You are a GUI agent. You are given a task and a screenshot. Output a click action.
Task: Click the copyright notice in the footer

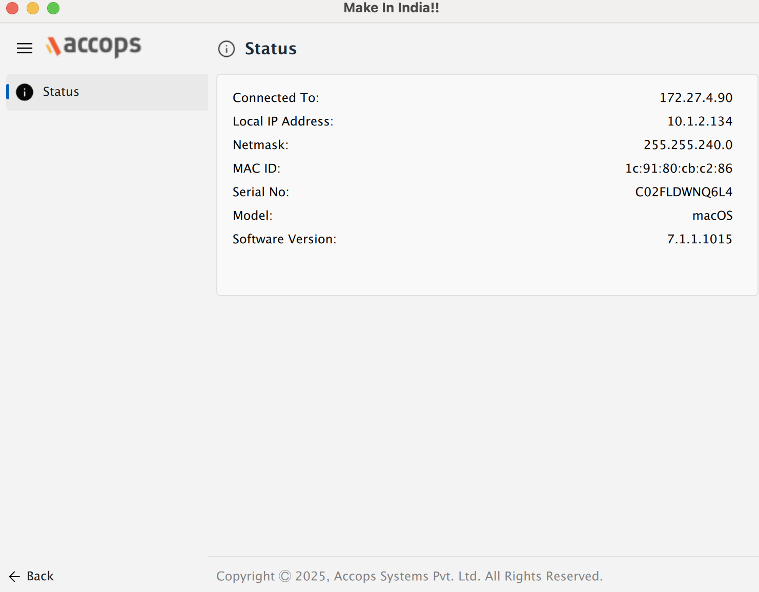pos(409,576)
